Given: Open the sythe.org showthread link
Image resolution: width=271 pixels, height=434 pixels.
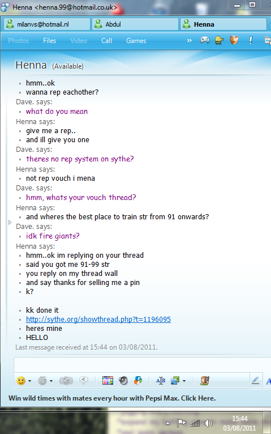Looking at the screenshot, I should point(98,319).
